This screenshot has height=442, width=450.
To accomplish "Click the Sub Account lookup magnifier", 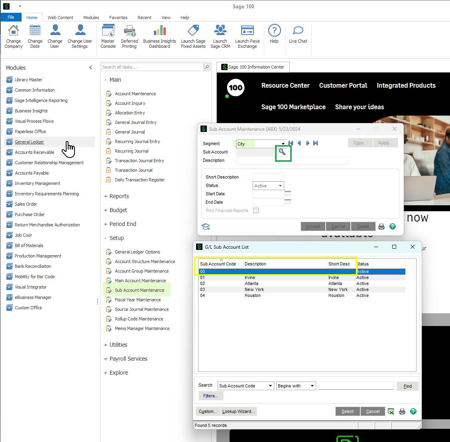I will [x=282, y=152].
